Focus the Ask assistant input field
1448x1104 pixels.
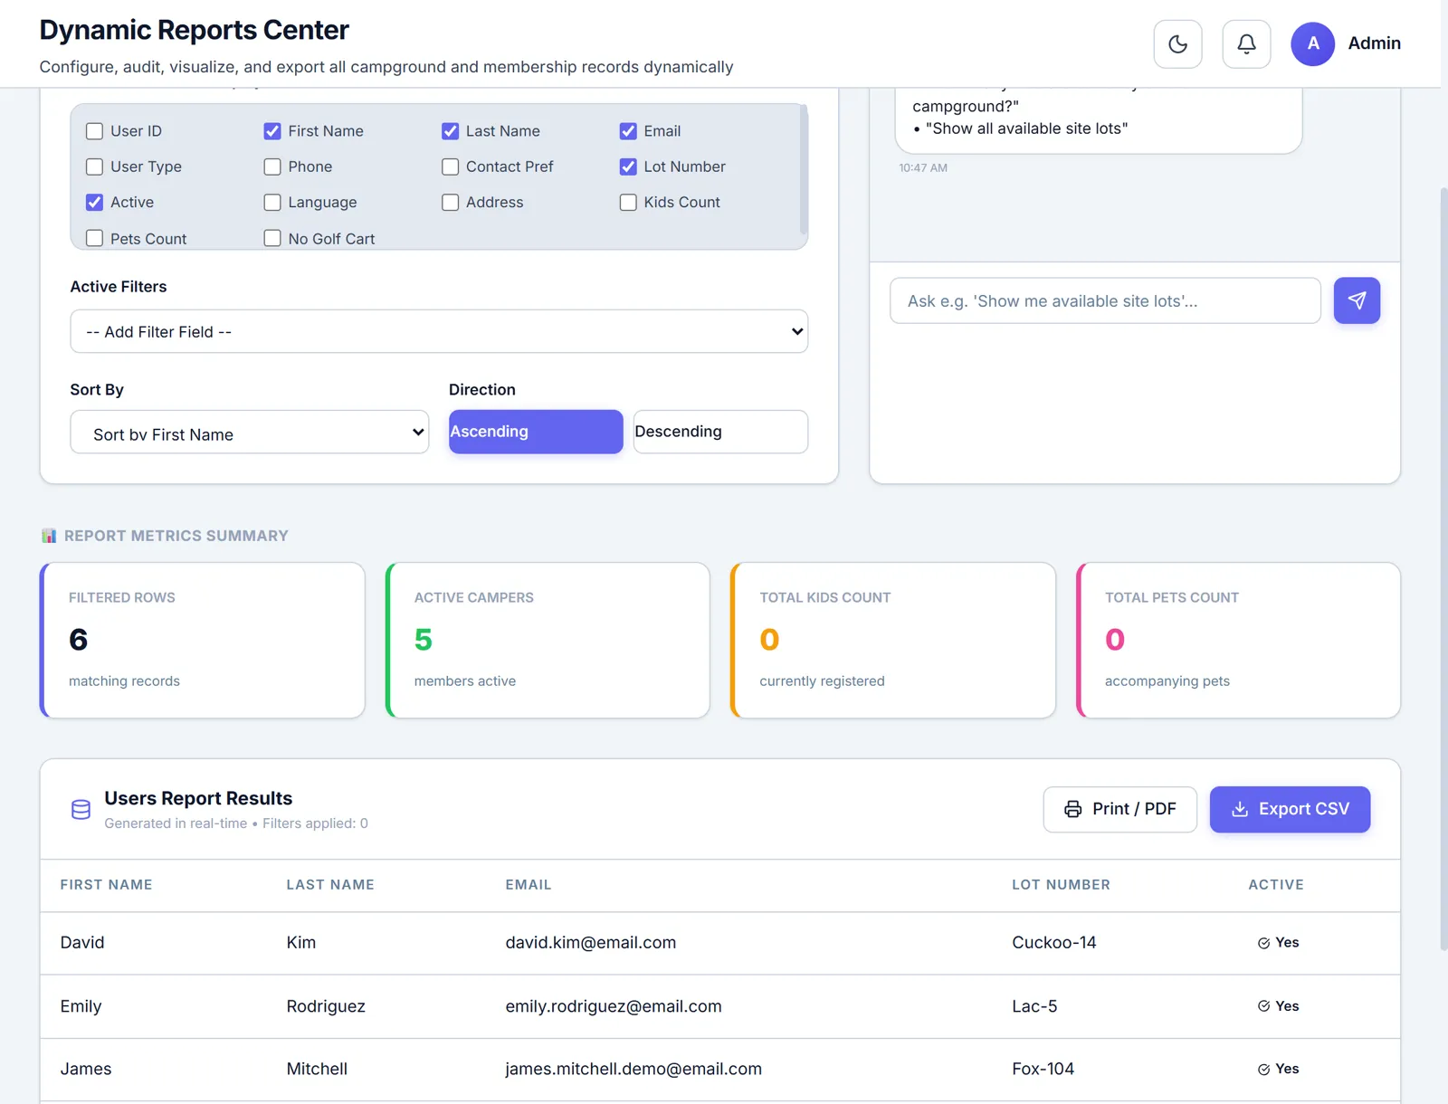(1105, 300)
